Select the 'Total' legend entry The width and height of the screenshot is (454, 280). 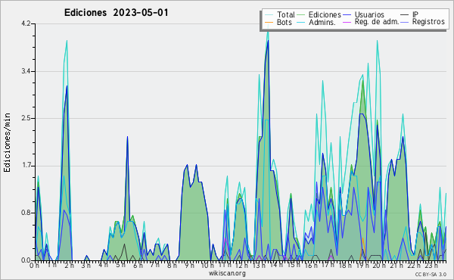point(286,14)
